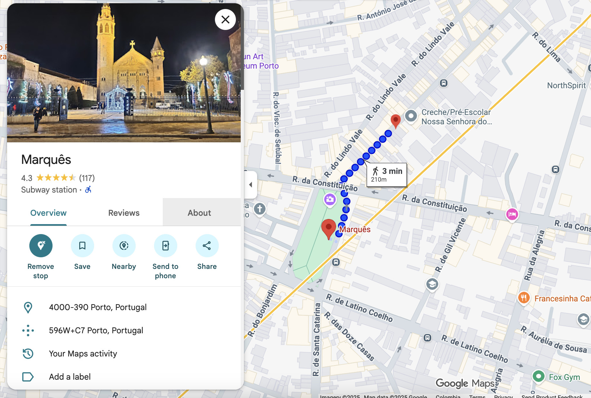Send Marquês to phone
Screen dimensions: 591x398
click(x=165, y=246)
